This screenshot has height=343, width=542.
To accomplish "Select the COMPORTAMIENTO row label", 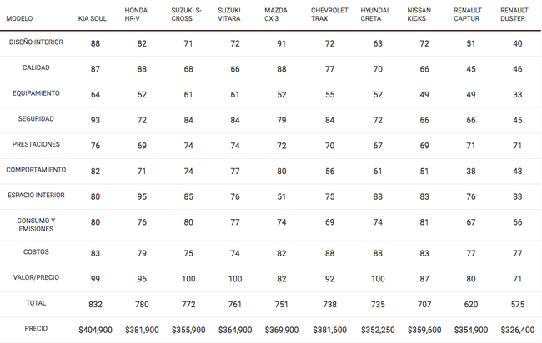I will [x=36, y=170].
